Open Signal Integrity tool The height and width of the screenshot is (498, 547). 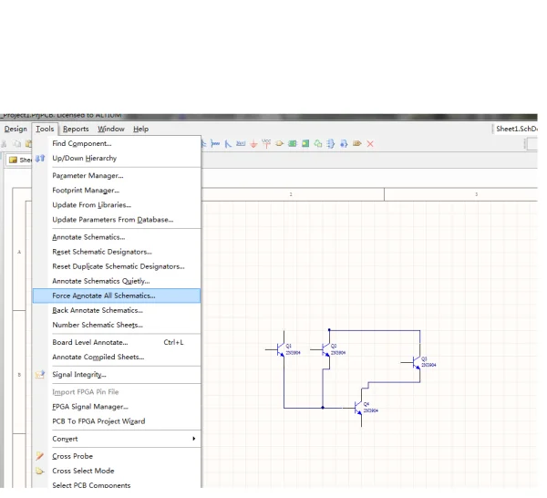coord(117,375)
